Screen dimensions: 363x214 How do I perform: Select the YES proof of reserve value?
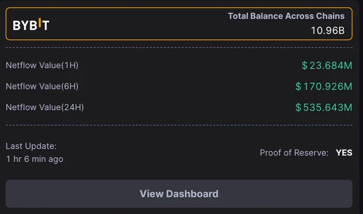tap(344, 153)
